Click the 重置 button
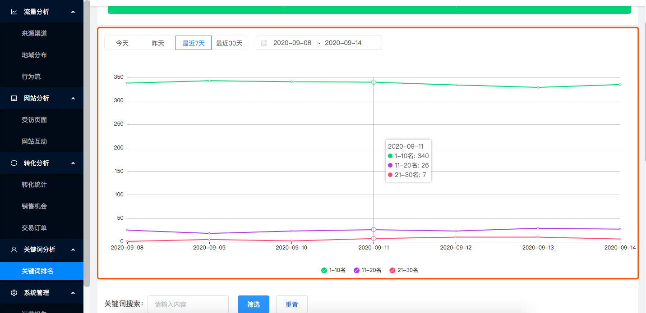This screenshot has height=313, width=646. pos(292,304)
